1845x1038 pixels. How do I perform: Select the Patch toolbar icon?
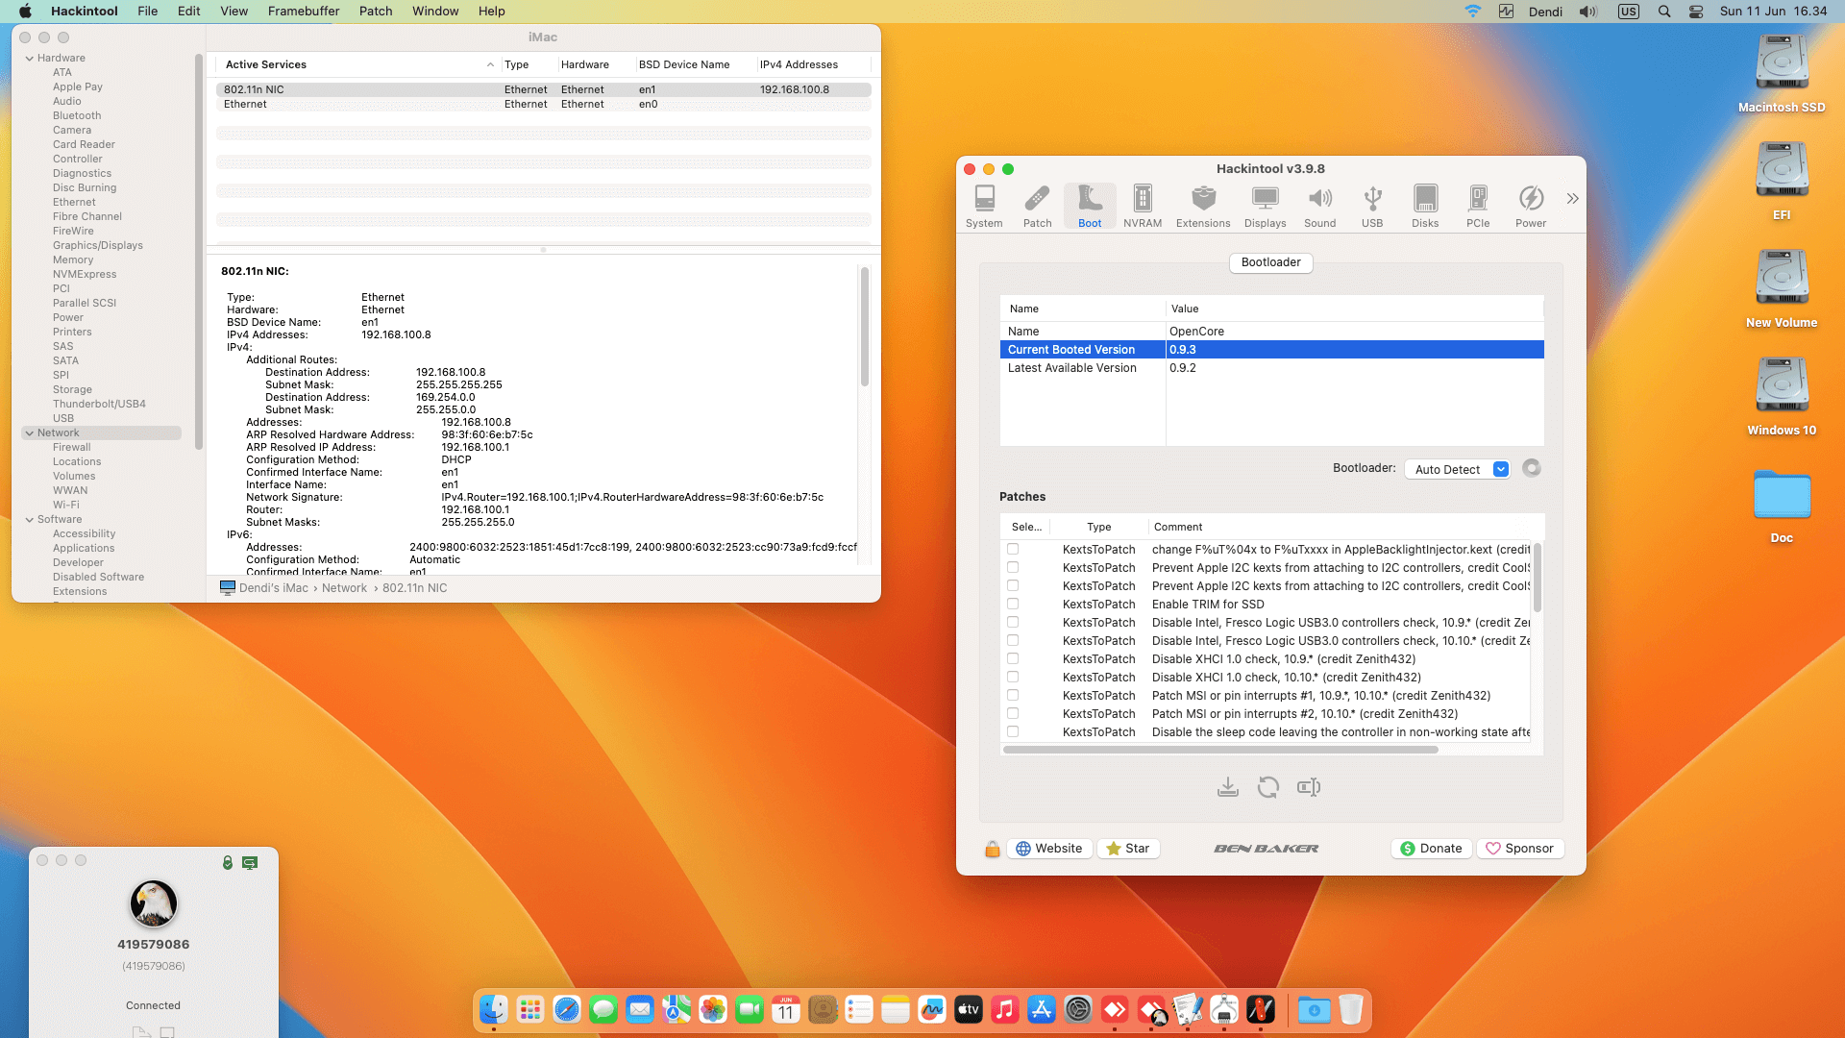(1037, 206)
